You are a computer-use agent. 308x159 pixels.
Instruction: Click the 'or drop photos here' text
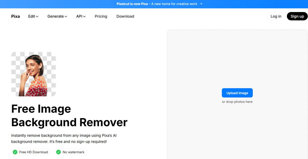[237, 102]
